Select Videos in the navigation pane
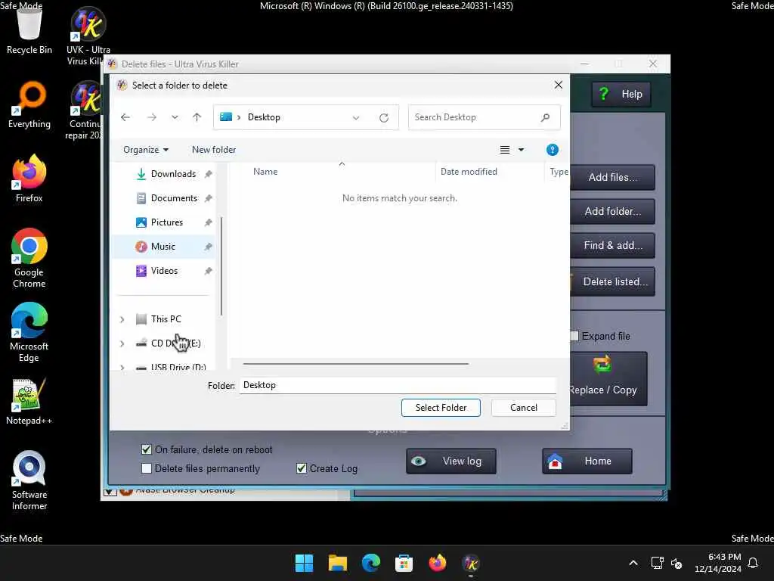Viewport: 774px width, 581px height. 166,271
